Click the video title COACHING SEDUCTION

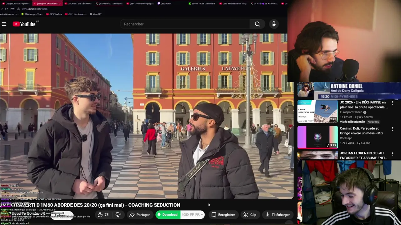click(x=91, y=205)
